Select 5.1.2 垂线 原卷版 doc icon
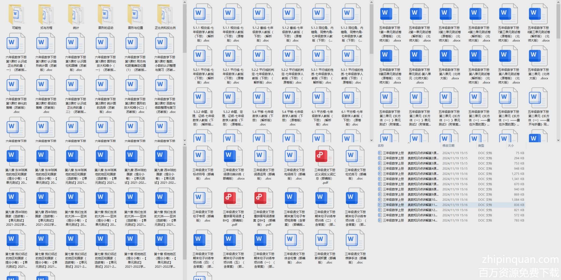The height and width of the screenshot is (280, 561). point(292,14)
